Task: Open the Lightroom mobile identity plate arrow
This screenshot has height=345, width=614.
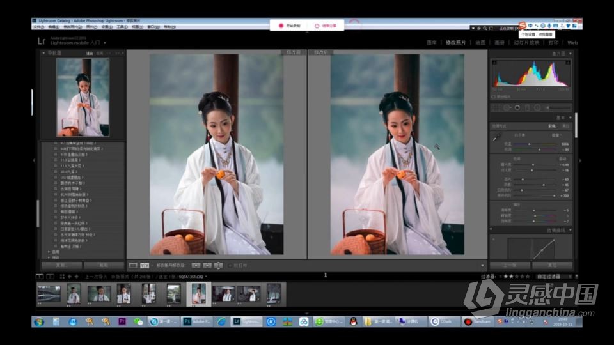Action: 105,43
